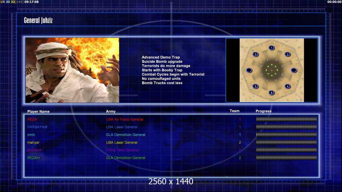Click REZAH's "GLA Demolition General" army
This screenshot has height=192, width=342.
(126, 158)
